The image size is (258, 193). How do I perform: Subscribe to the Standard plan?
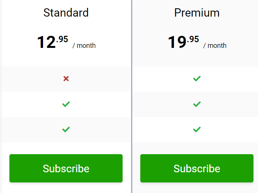coord(66,168)
